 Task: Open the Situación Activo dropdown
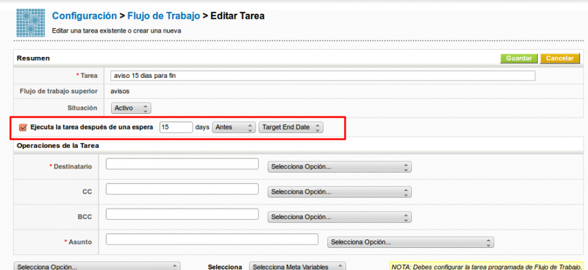[130, 108]
